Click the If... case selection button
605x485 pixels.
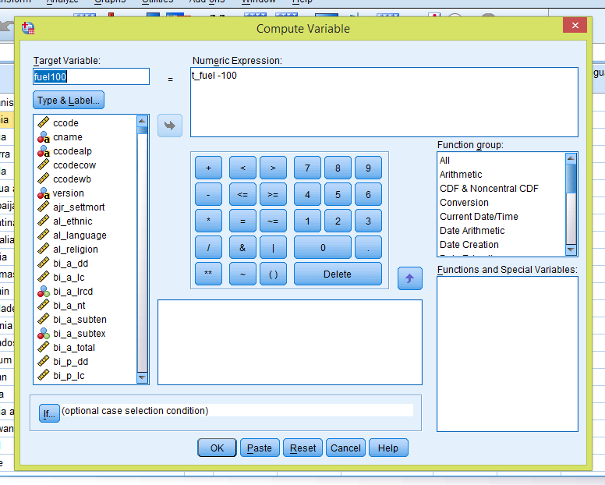49,415
